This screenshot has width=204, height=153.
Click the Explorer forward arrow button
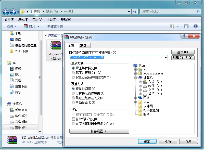coord(13,12)
